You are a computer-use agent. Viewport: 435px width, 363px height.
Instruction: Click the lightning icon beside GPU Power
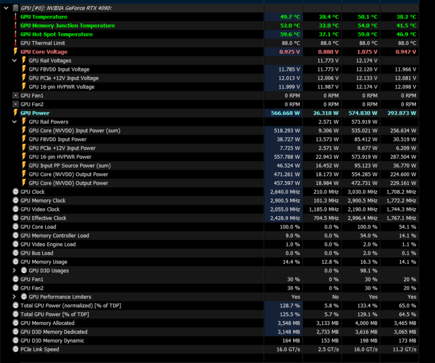tap(16, 113)
